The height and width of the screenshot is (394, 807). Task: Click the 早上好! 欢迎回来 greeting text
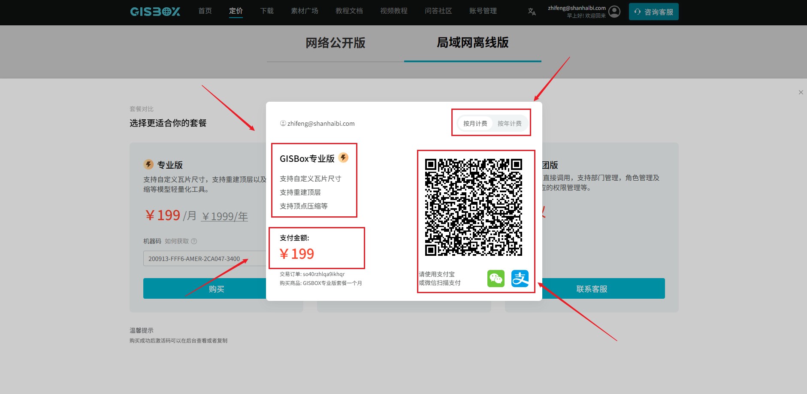pos(586,15)
